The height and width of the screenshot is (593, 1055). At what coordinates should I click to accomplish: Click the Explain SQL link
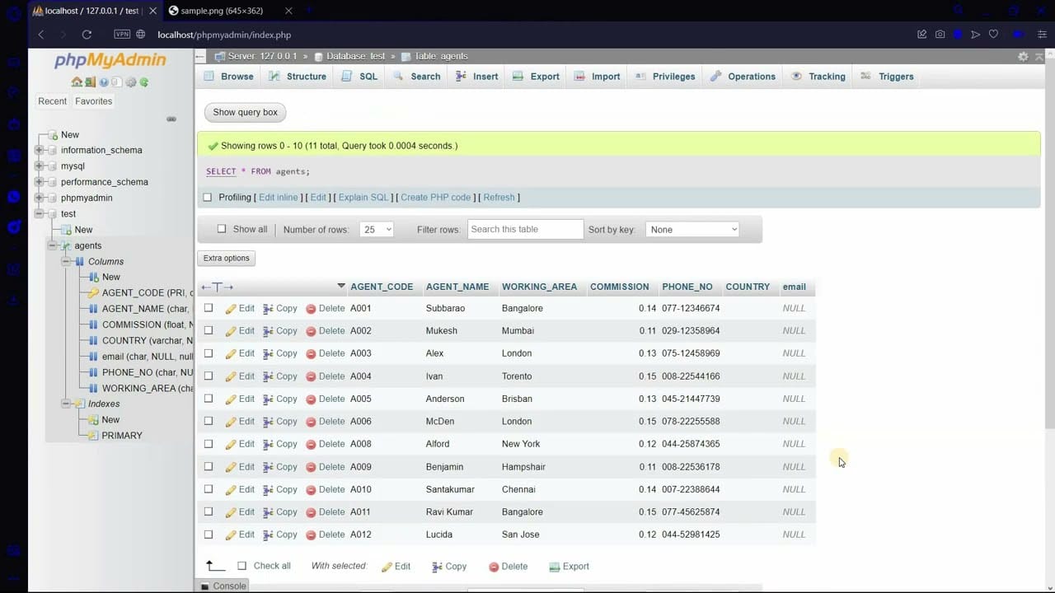[x=363, y=198]
